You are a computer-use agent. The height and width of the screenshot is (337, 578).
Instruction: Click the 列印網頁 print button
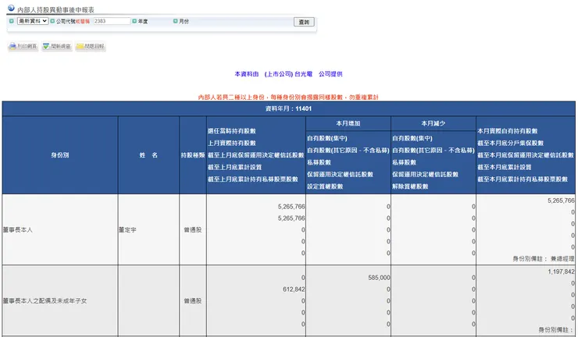23,46
